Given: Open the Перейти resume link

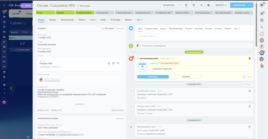Looking at the screenshot, I should tap(60, 90).
